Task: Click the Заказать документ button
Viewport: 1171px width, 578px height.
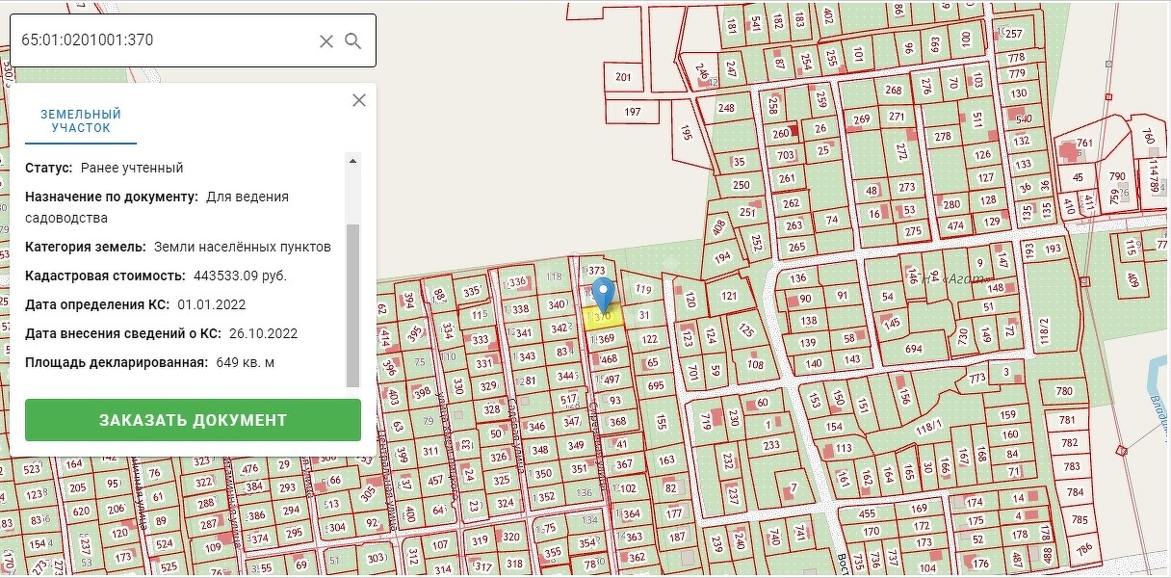Action: tap(193, 420)
